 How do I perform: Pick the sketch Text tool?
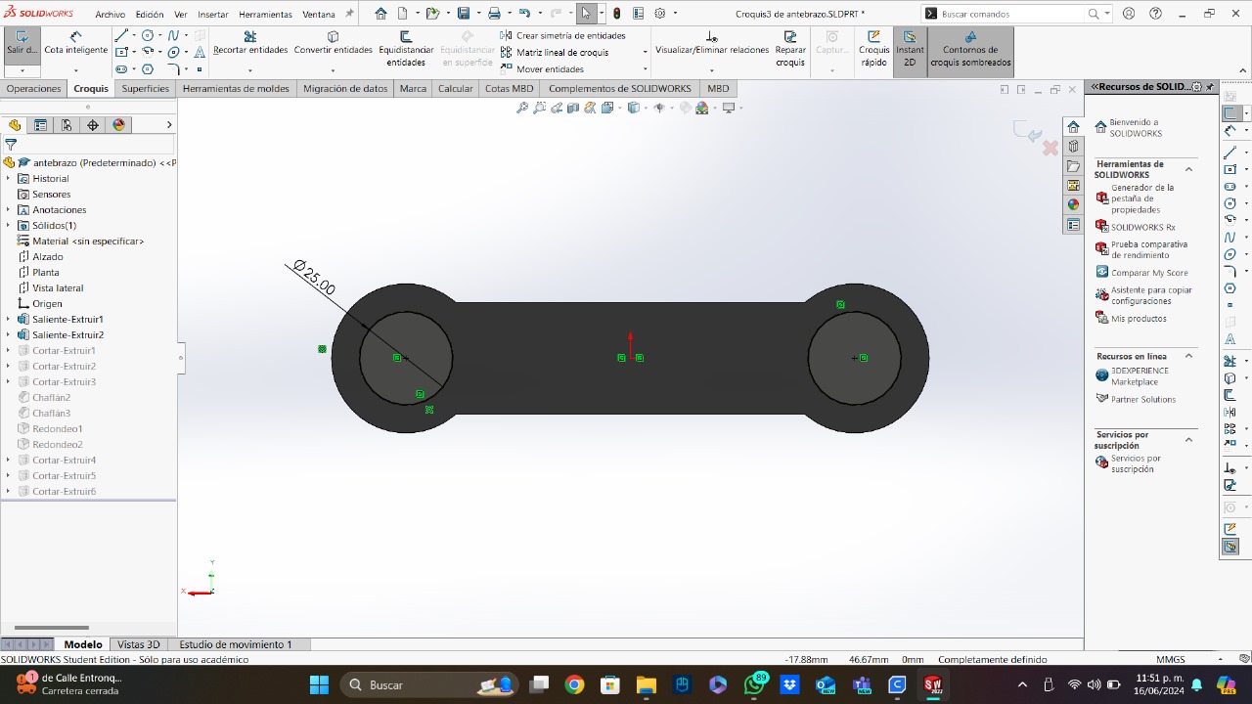coord(200,52)
